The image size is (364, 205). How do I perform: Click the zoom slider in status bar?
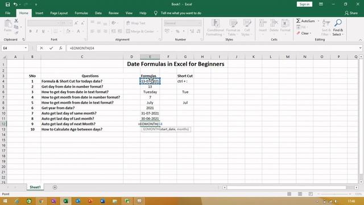pyautogui.click(x=334, y=194)
